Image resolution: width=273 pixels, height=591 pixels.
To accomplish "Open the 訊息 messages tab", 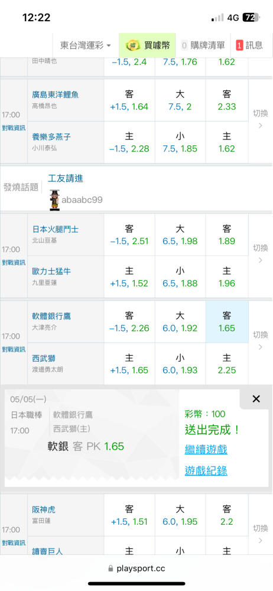I will (x=249, y=46).
